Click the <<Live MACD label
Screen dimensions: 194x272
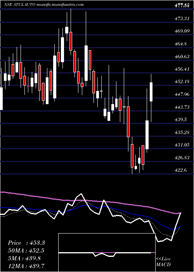[163, 262]
